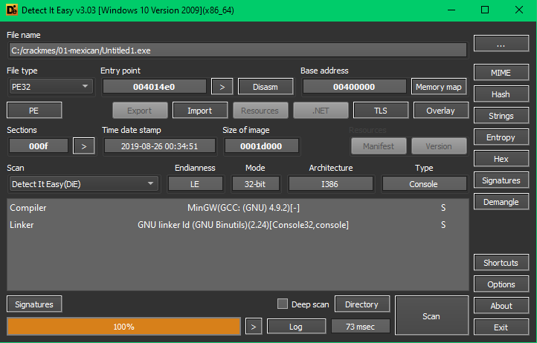Image resolution: width=537 pixels, height=343 pixels.
Task: Click the S marker on the Compiler row
Action: click(443, 208)
